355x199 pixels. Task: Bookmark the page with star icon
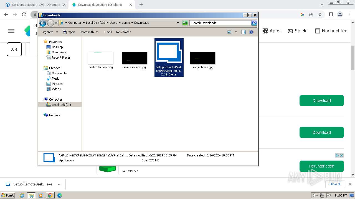tap(320, 14)
